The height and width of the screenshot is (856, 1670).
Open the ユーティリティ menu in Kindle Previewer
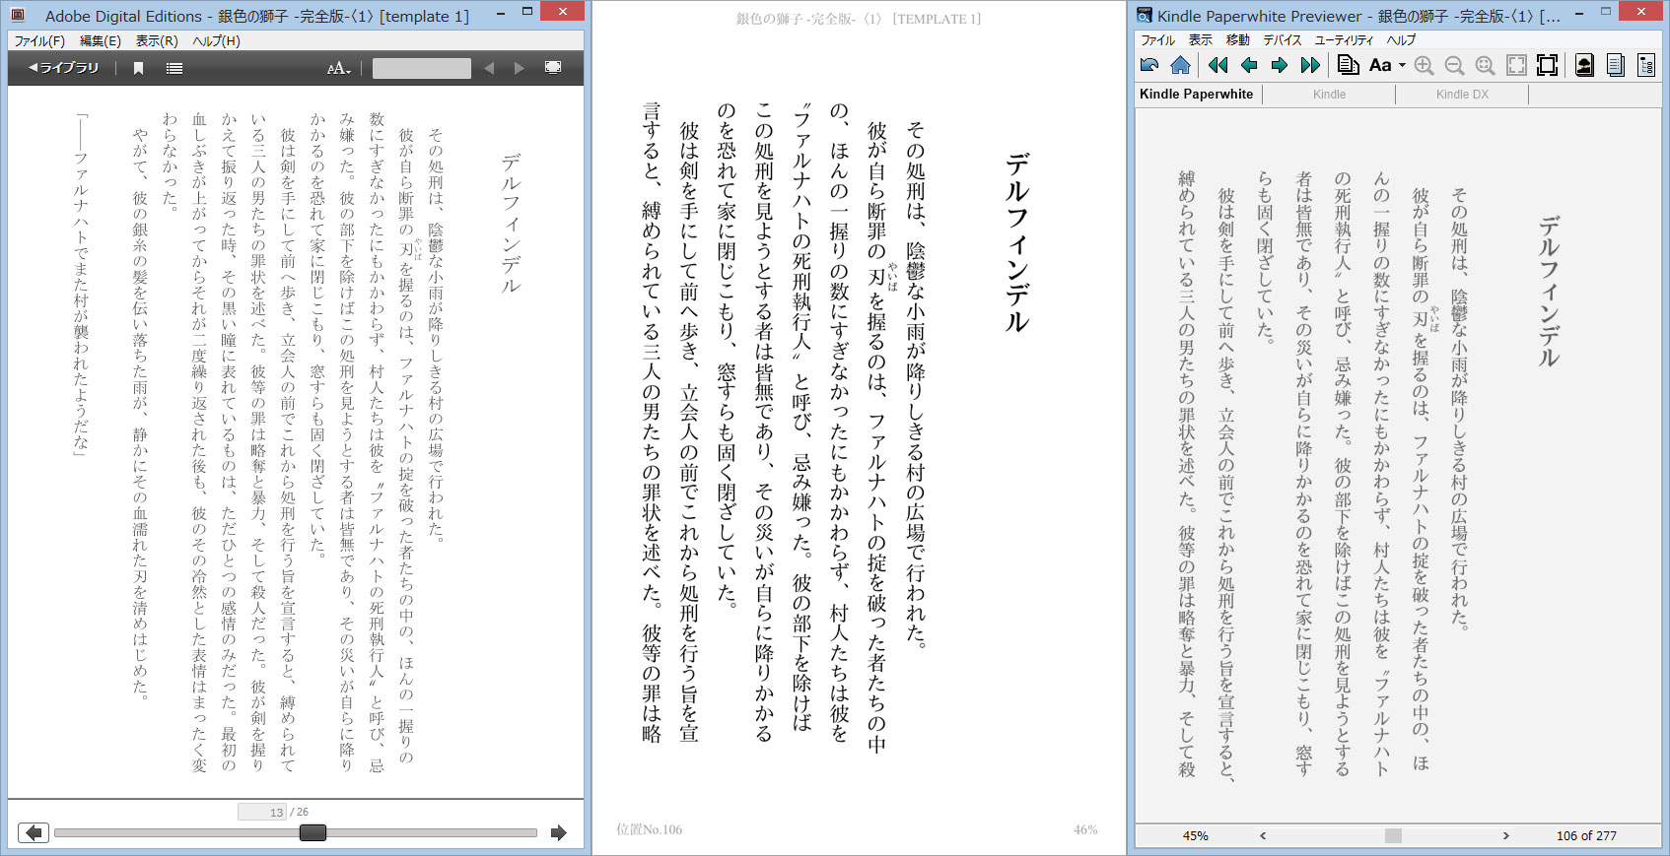1344,40
